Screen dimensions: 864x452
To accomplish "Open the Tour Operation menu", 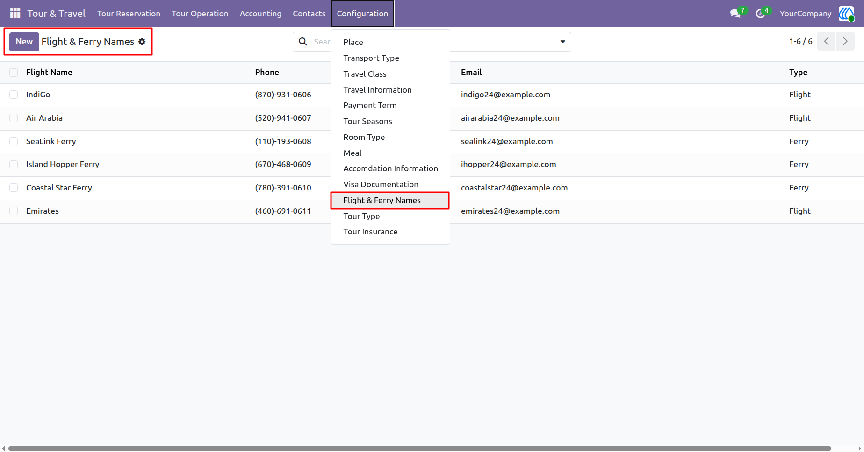I will coord(200,14).
